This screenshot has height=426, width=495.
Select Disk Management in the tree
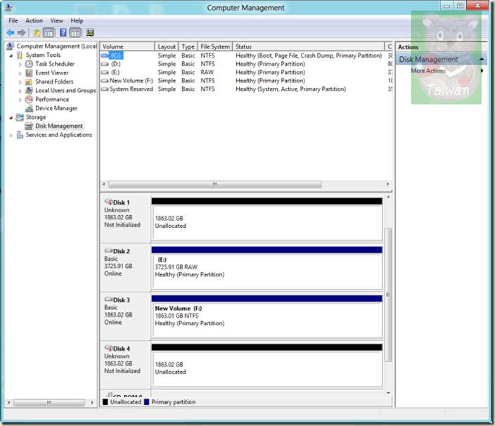click(x=59, y=126)
